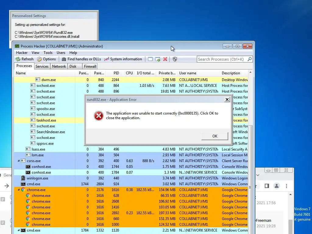
Task: Select the spoolsv.exe process row
Action: tap(49, 109)
